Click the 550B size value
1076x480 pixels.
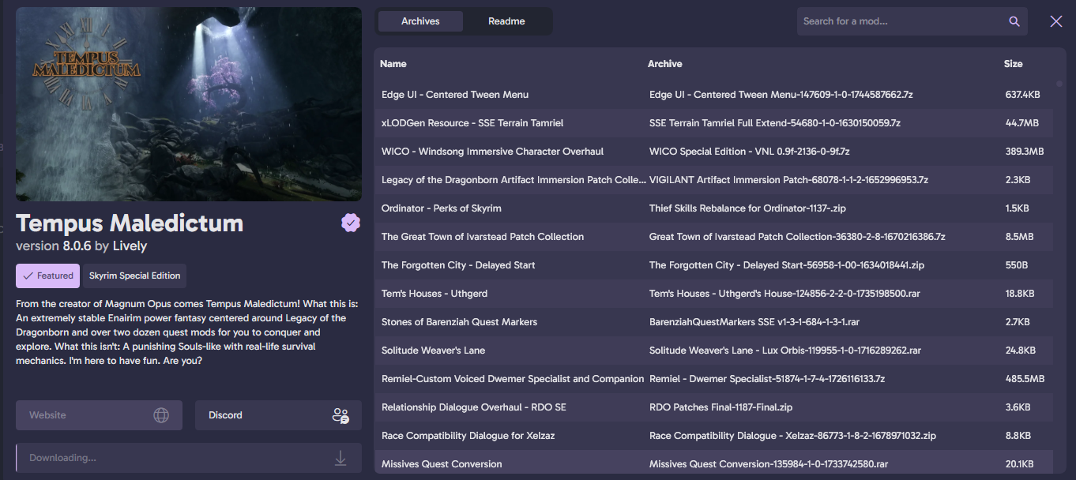pos(1018,265)
